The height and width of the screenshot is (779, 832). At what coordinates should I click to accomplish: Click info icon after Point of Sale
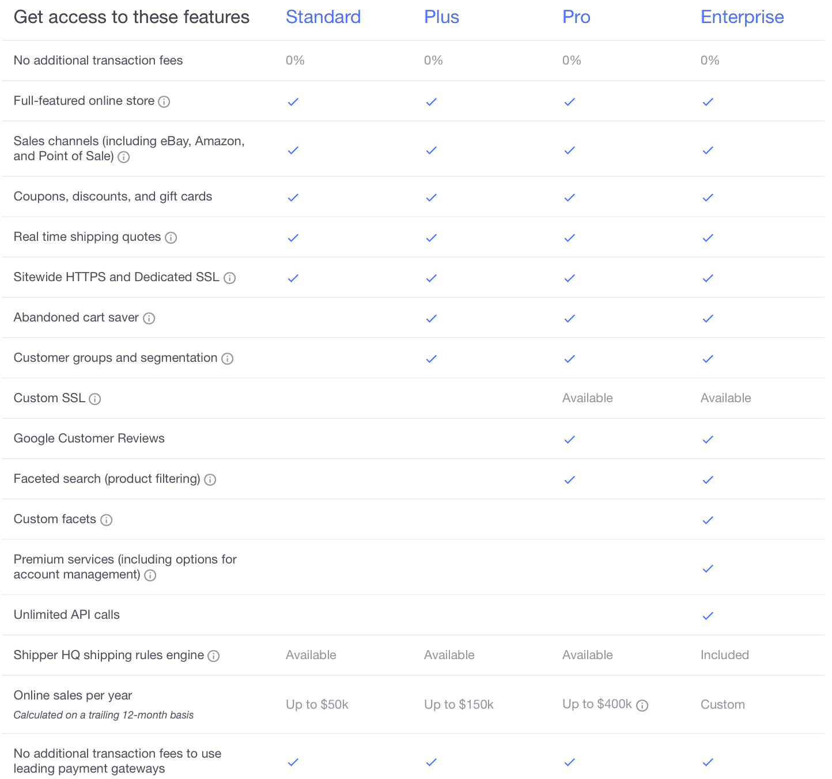124,157
